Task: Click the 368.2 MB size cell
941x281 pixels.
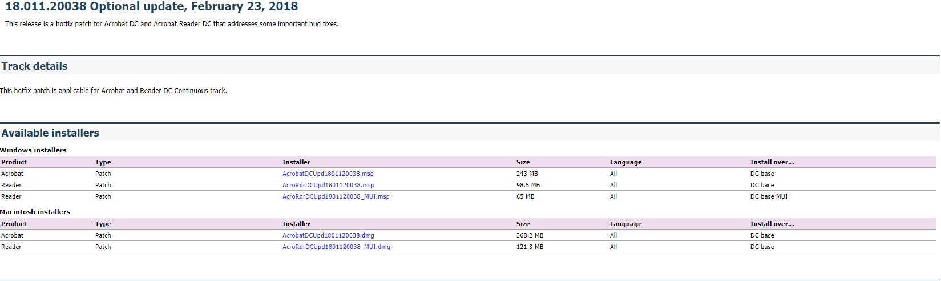Action: (x=530, y=235)
